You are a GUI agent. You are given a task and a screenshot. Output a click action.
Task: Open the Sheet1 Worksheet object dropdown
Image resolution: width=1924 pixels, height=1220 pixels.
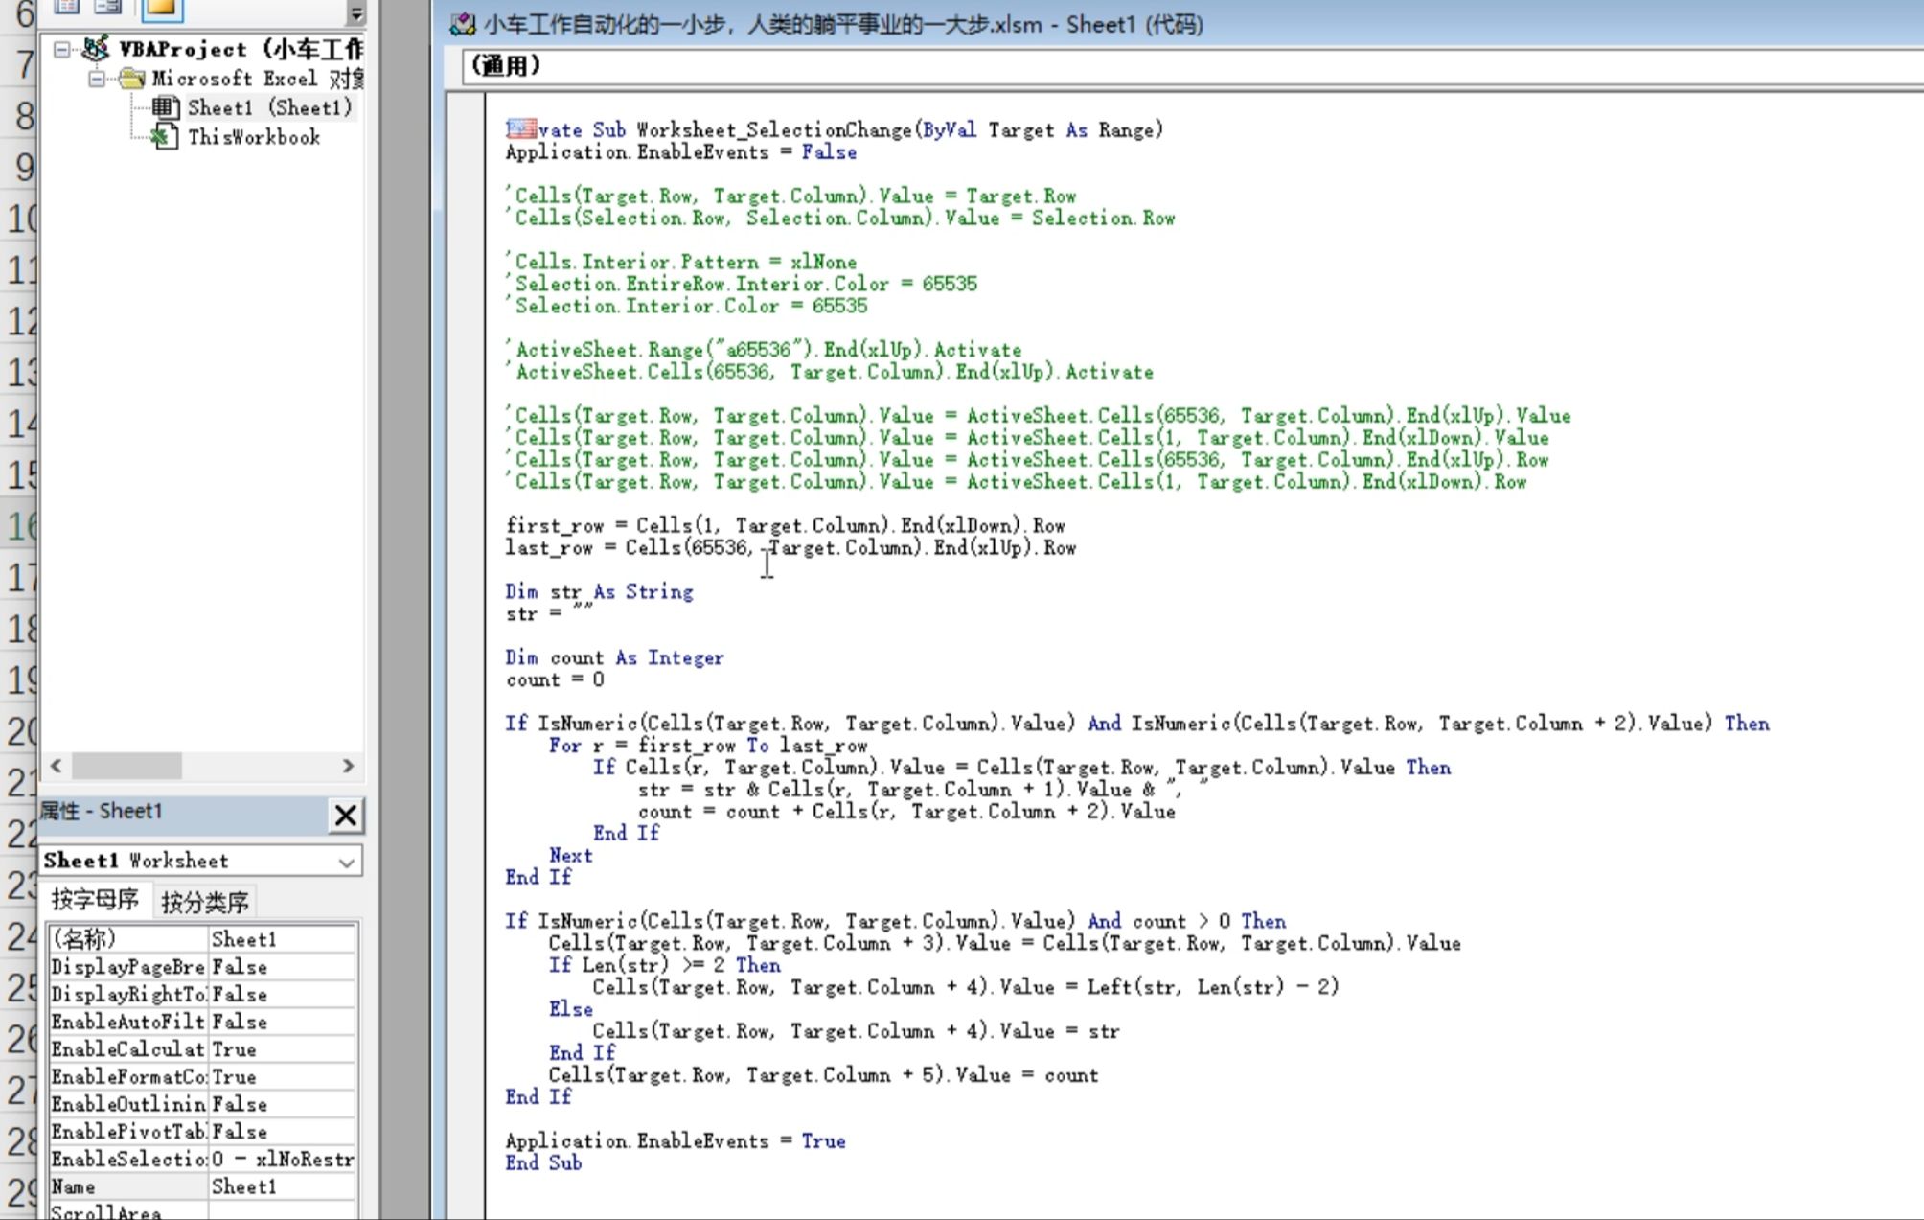click(347, 862)
